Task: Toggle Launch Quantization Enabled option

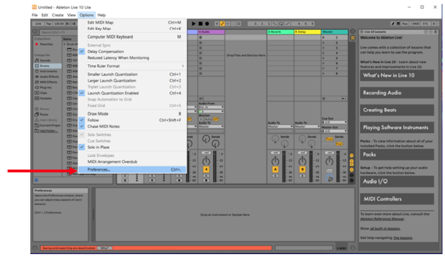Action: click(132, 93)
